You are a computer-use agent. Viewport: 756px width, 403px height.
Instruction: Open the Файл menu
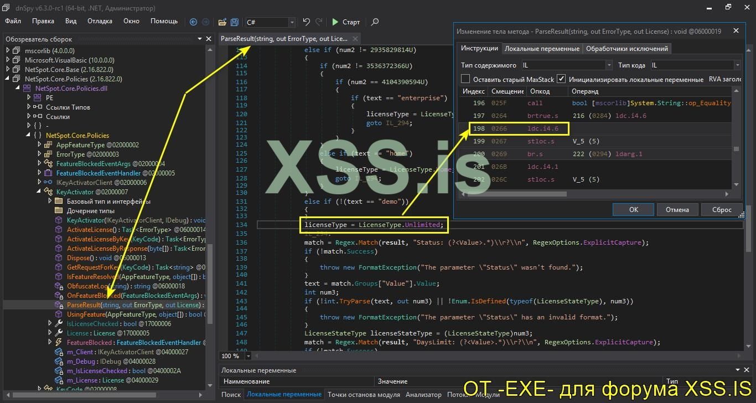(x=13, y=22)
